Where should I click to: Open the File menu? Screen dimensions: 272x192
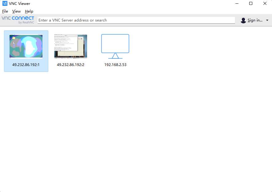tap(5, 11)
